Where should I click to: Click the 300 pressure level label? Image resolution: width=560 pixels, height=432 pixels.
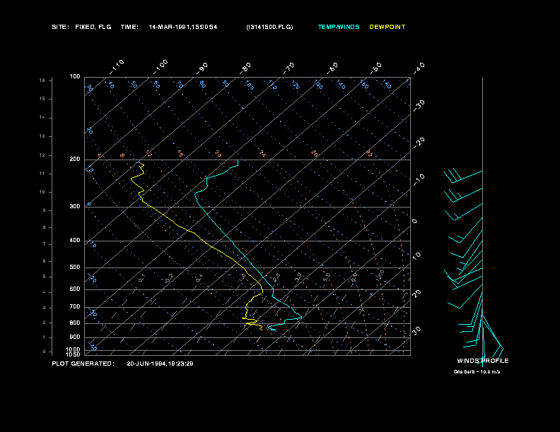coord(75,206)
